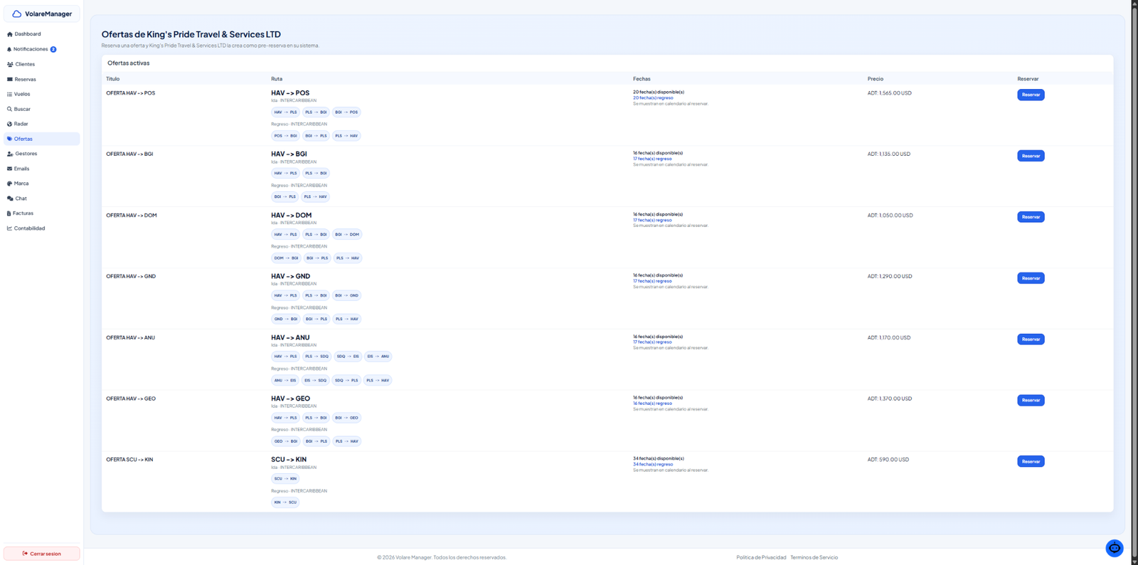This screenshot has width=1138, height=565.
Task: Click the 'BGI → GEO' segment chip
Action: [x=346, y=418]
